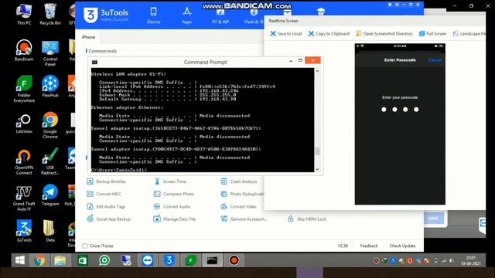Click the Feedback link in 3uTools
This screenshot has height=278, width=495.
(x=369, y=246)
